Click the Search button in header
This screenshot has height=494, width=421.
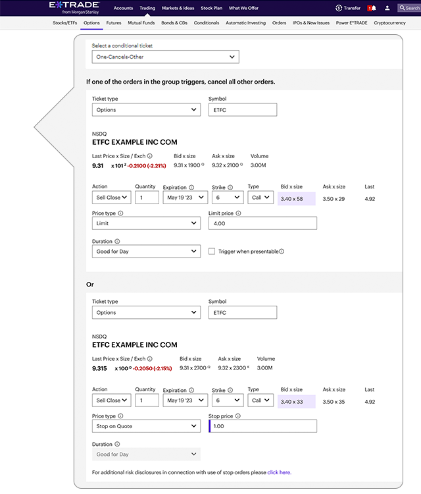click(409, 8)
